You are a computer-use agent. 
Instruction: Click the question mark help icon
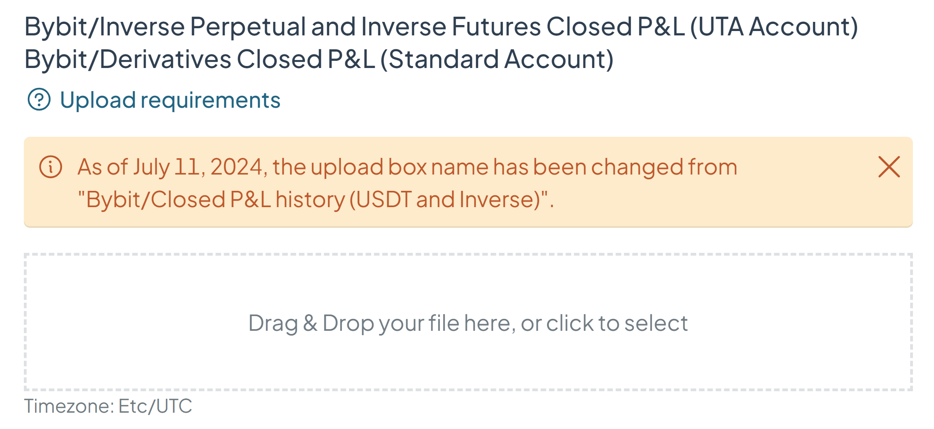coord(39,99)
